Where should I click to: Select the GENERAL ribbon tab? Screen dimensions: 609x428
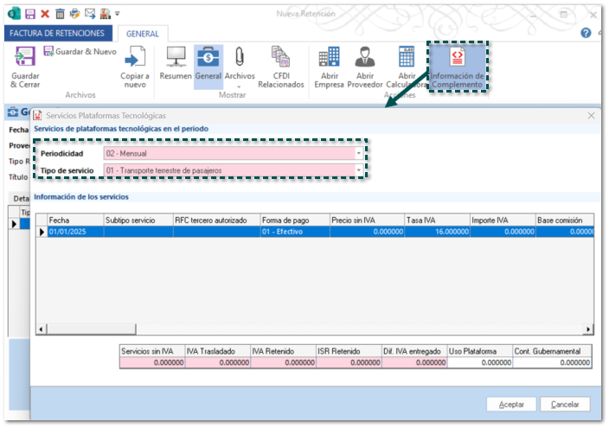pyautogui.click(x=142, y=34)
